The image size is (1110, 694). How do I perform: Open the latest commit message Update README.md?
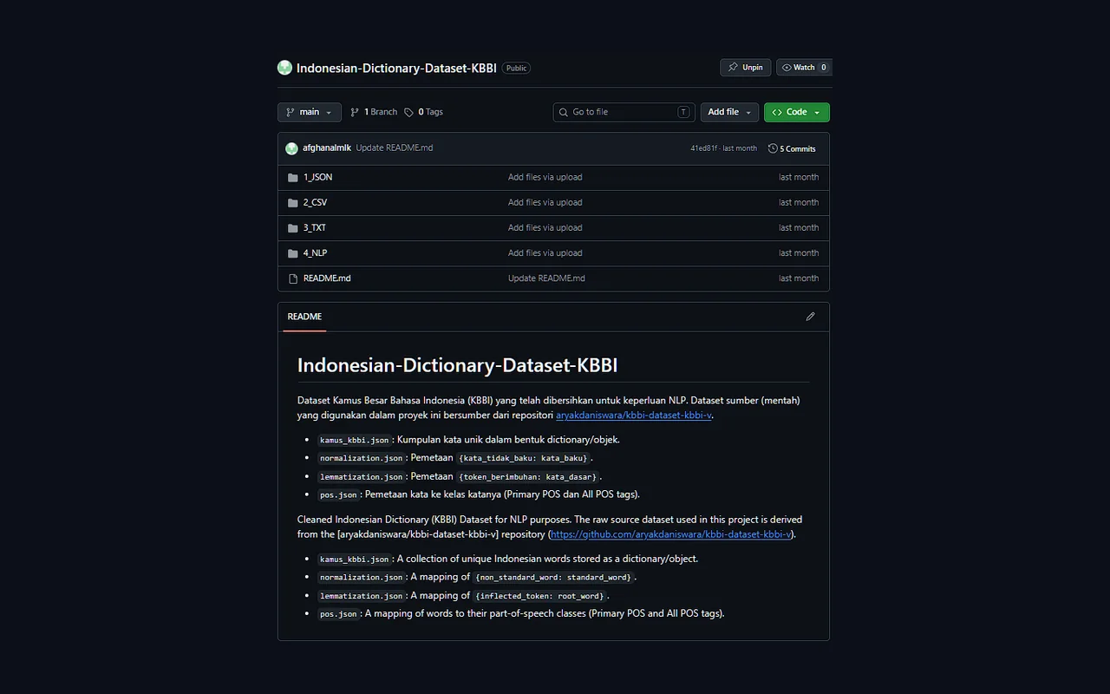(395, 148)
